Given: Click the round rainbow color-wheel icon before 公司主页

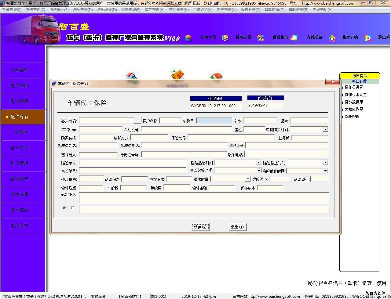Looking at the screenshot, I should click(188, 38).
